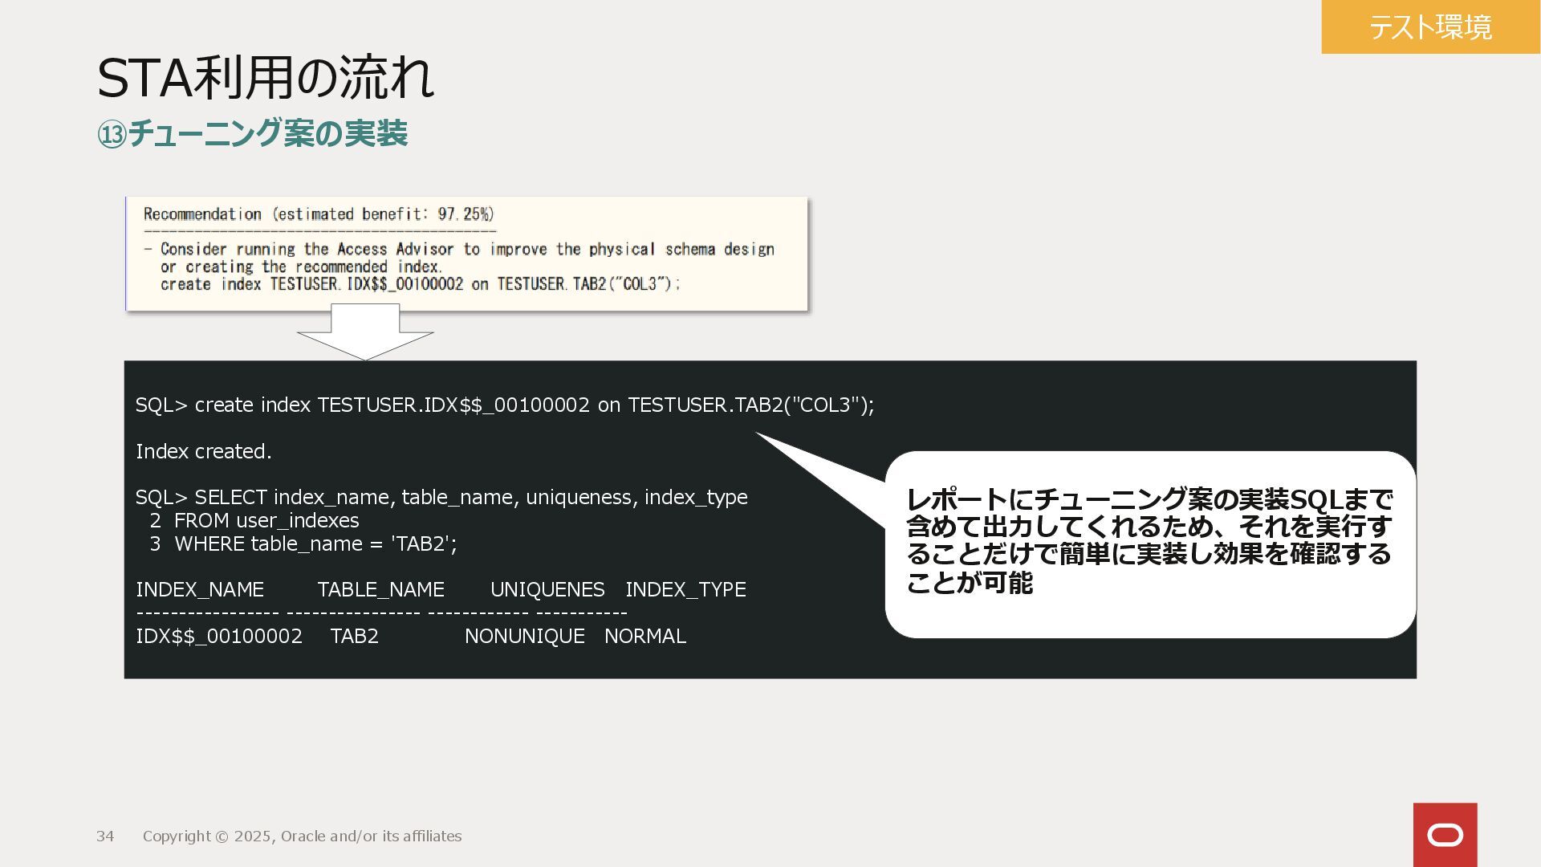Click the SQL> create index command line

coord(504,405)
